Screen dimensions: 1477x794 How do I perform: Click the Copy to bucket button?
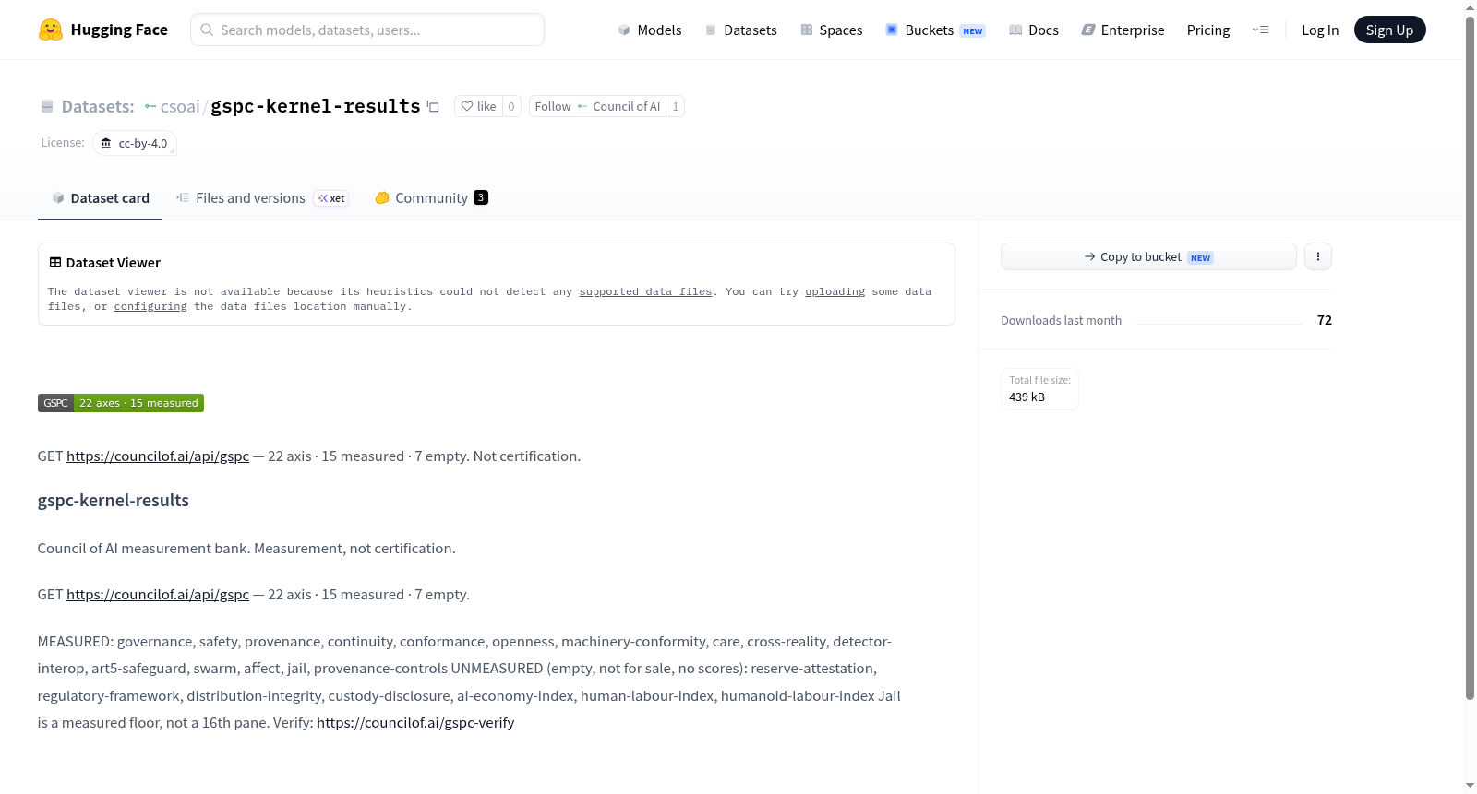pos(1148,256)
